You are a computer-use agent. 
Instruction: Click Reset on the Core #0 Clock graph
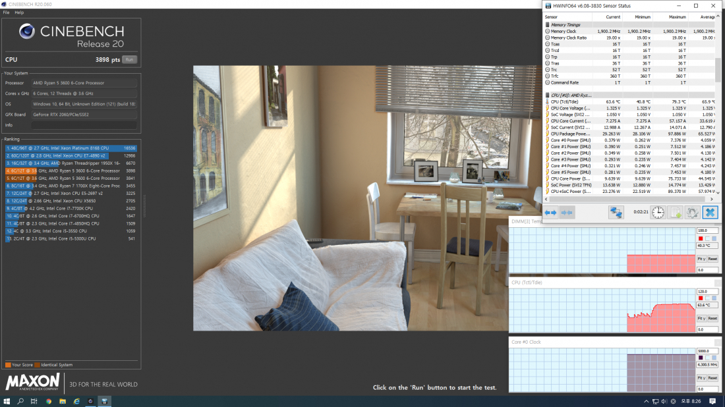[x=712, y=378]
